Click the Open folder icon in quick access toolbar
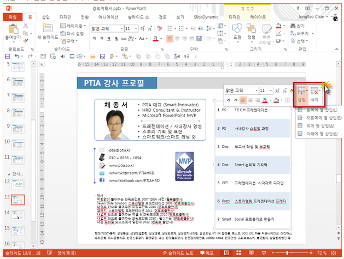The width and height of the screenshot is (344, 259). click(92, 57)
